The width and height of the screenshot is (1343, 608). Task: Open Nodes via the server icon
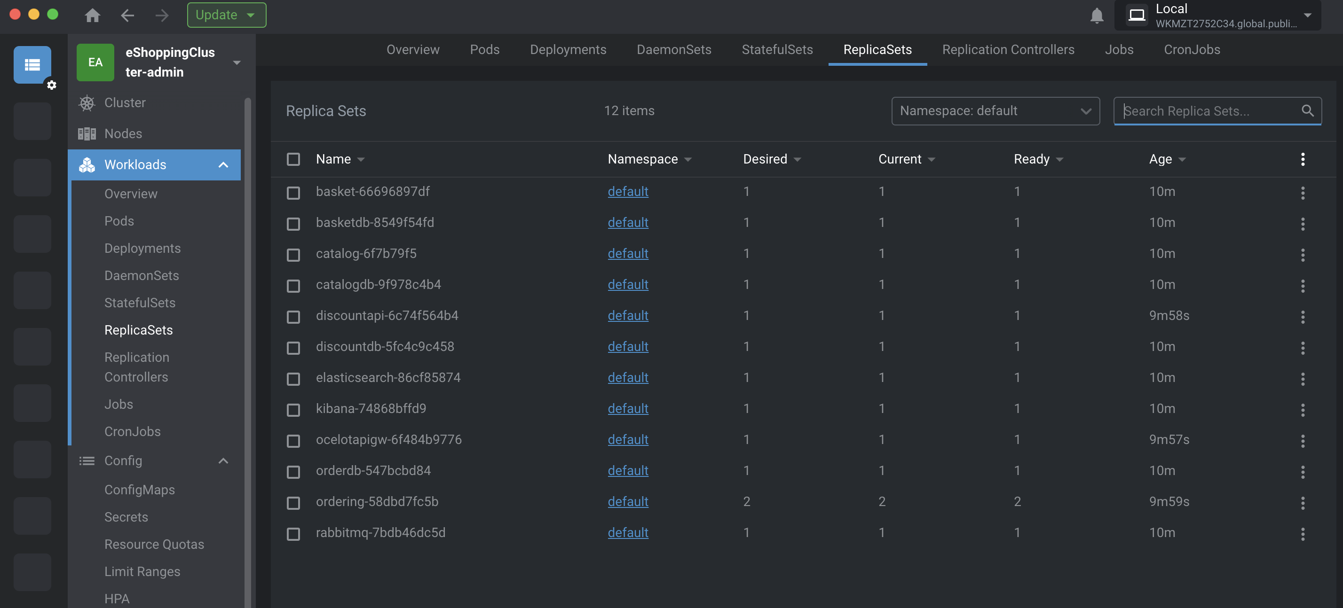coord(87,133)
